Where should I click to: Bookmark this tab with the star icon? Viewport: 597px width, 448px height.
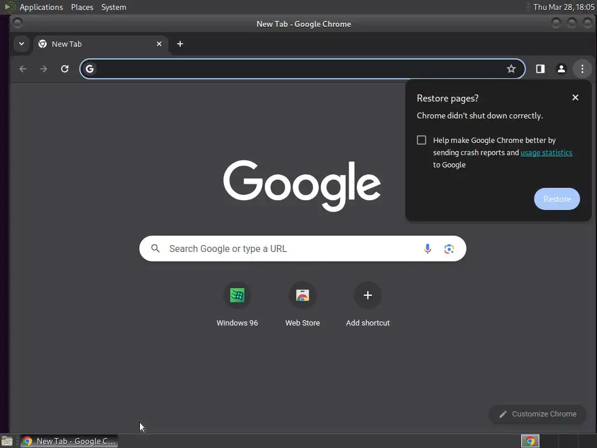pyautogui.click(x=511, y=69)
